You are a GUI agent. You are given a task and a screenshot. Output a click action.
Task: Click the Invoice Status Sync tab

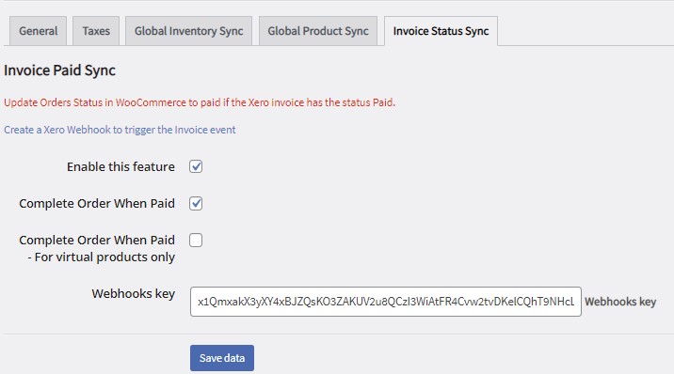click(x=441, y=31)
